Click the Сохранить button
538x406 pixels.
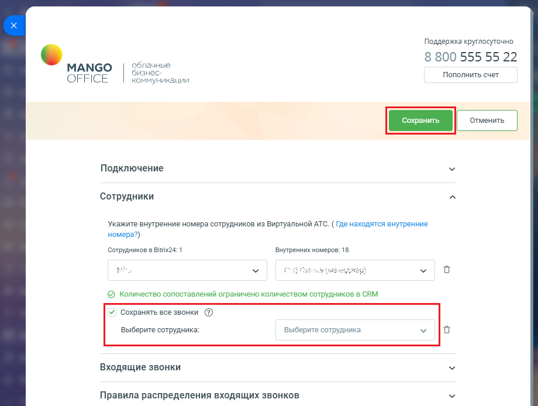click(x=420, y=121)
